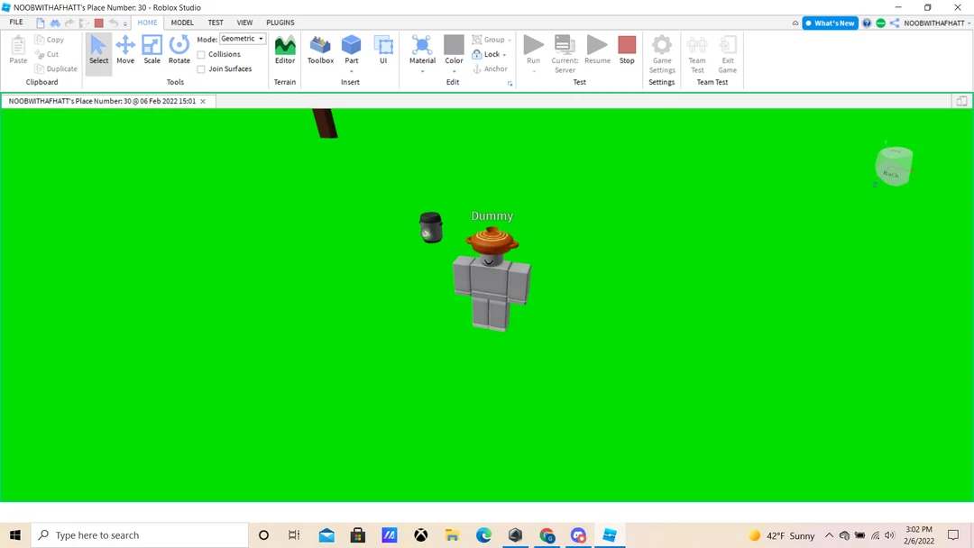Open the PLUGINS ribbon tab
974x548 pixels.
pos(280,23)
